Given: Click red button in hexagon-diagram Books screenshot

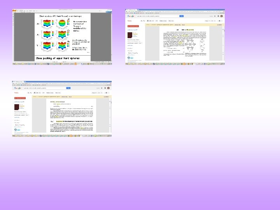Looking at the screenshot, I should (x=133, y=26).
